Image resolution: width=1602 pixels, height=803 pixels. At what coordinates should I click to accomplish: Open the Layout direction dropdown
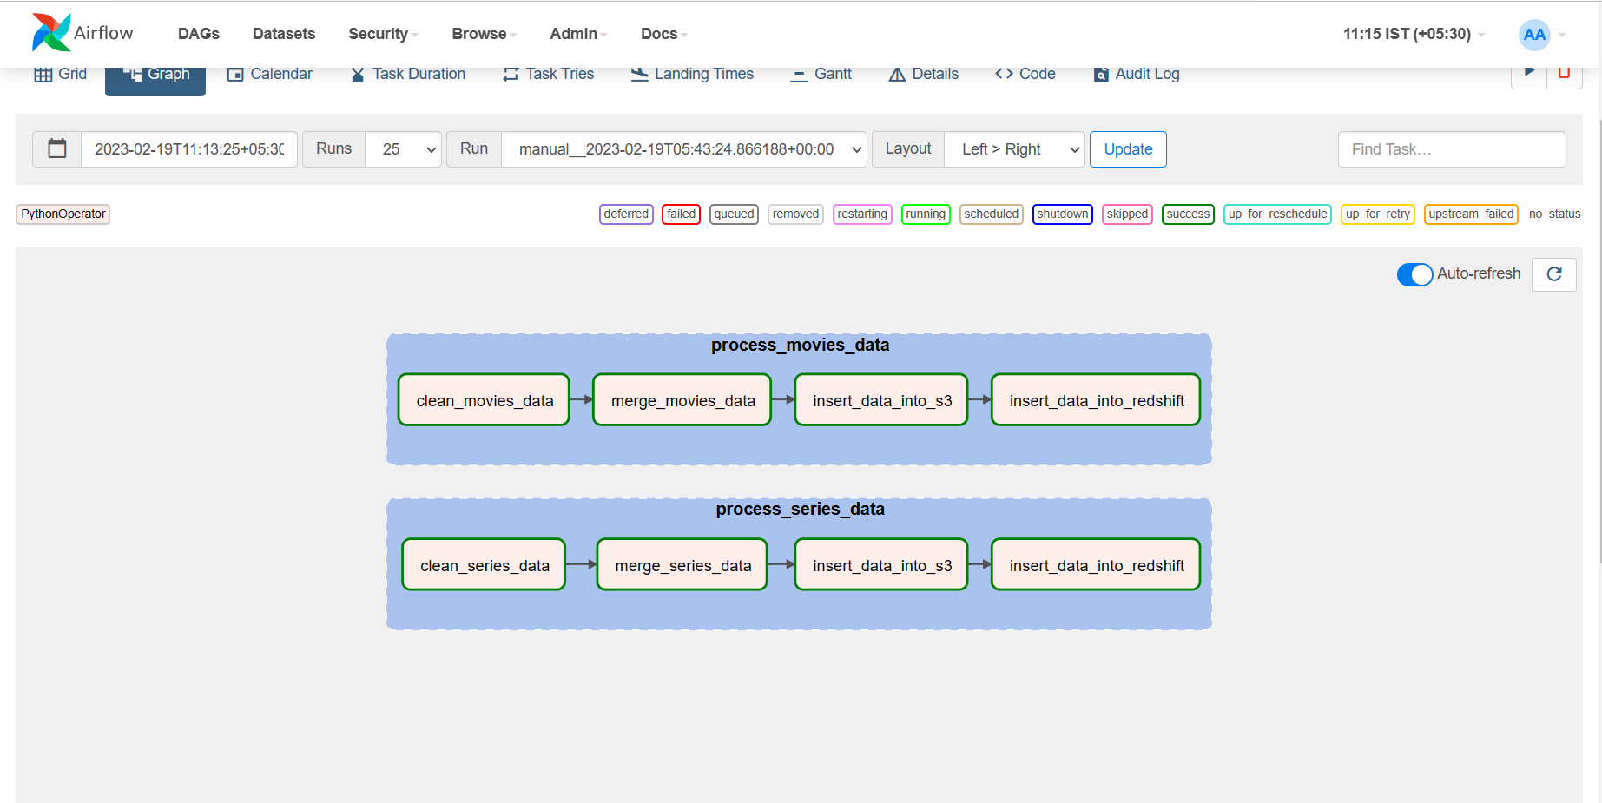(1014, 148)
